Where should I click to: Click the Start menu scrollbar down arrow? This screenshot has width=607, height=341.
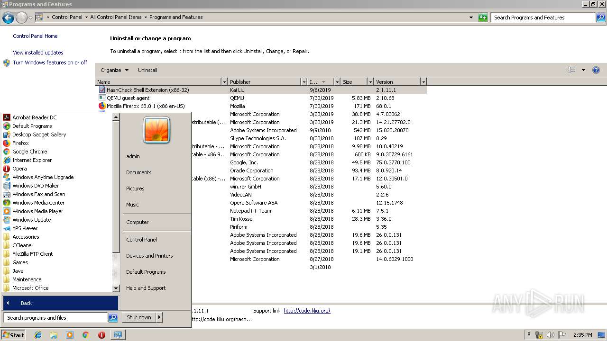tap(116, 288)
